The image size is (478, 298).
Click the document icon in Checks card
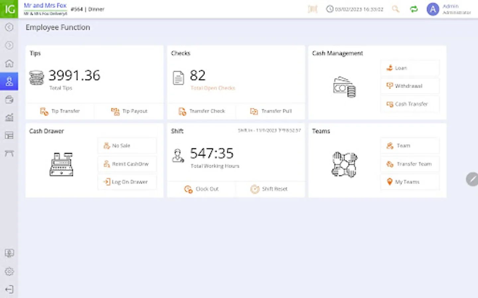coord(178,78)
